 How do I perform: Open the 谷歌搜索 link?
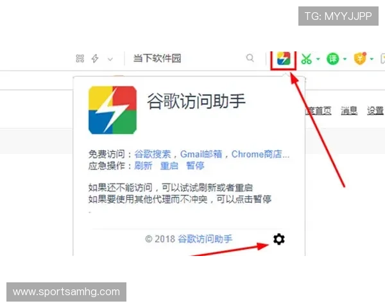[x=153, y=154]
